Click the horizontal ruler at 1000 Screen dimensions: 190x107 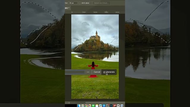click(x=95, y=12)
